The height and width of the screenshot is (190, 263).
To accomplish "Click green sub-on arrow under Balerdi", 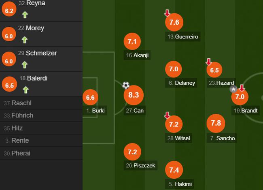I will pos(25,90).
